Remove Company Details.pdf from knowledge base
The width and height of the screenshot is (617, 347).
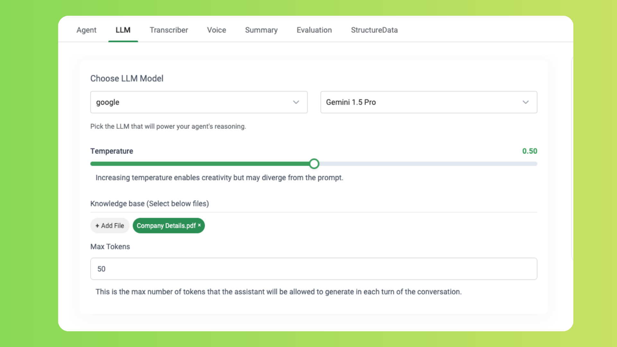point(199,225)
